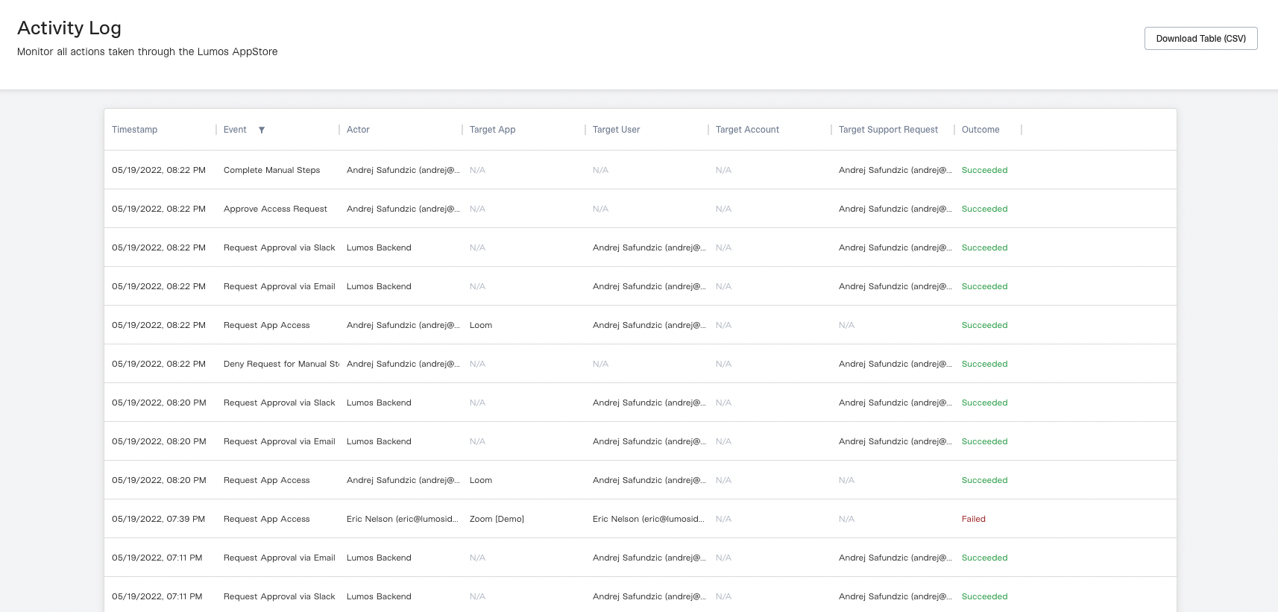Image resolution: width=1278 pixels, height=612 pixels.
Task: Click the Target User column header
Action: [x=617, y=130]
